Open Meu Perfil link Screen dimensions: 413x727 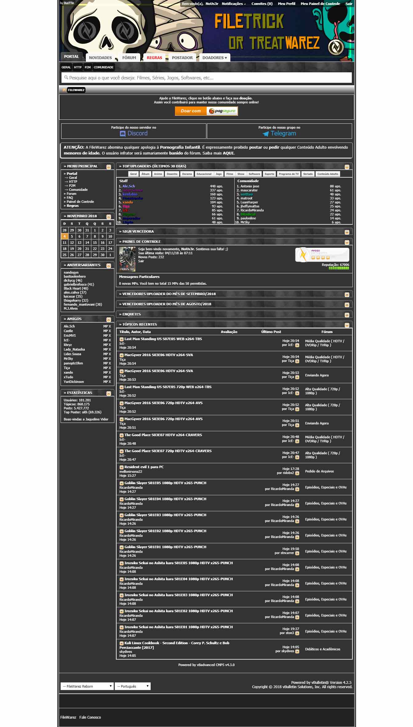click(x=287, y=4)
